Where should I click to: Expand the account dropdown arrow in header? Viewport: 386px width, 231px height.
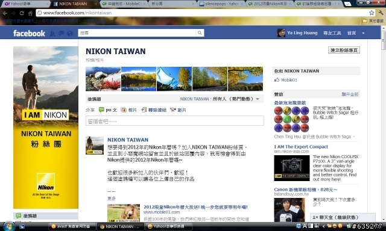click(x=363, y=33)
